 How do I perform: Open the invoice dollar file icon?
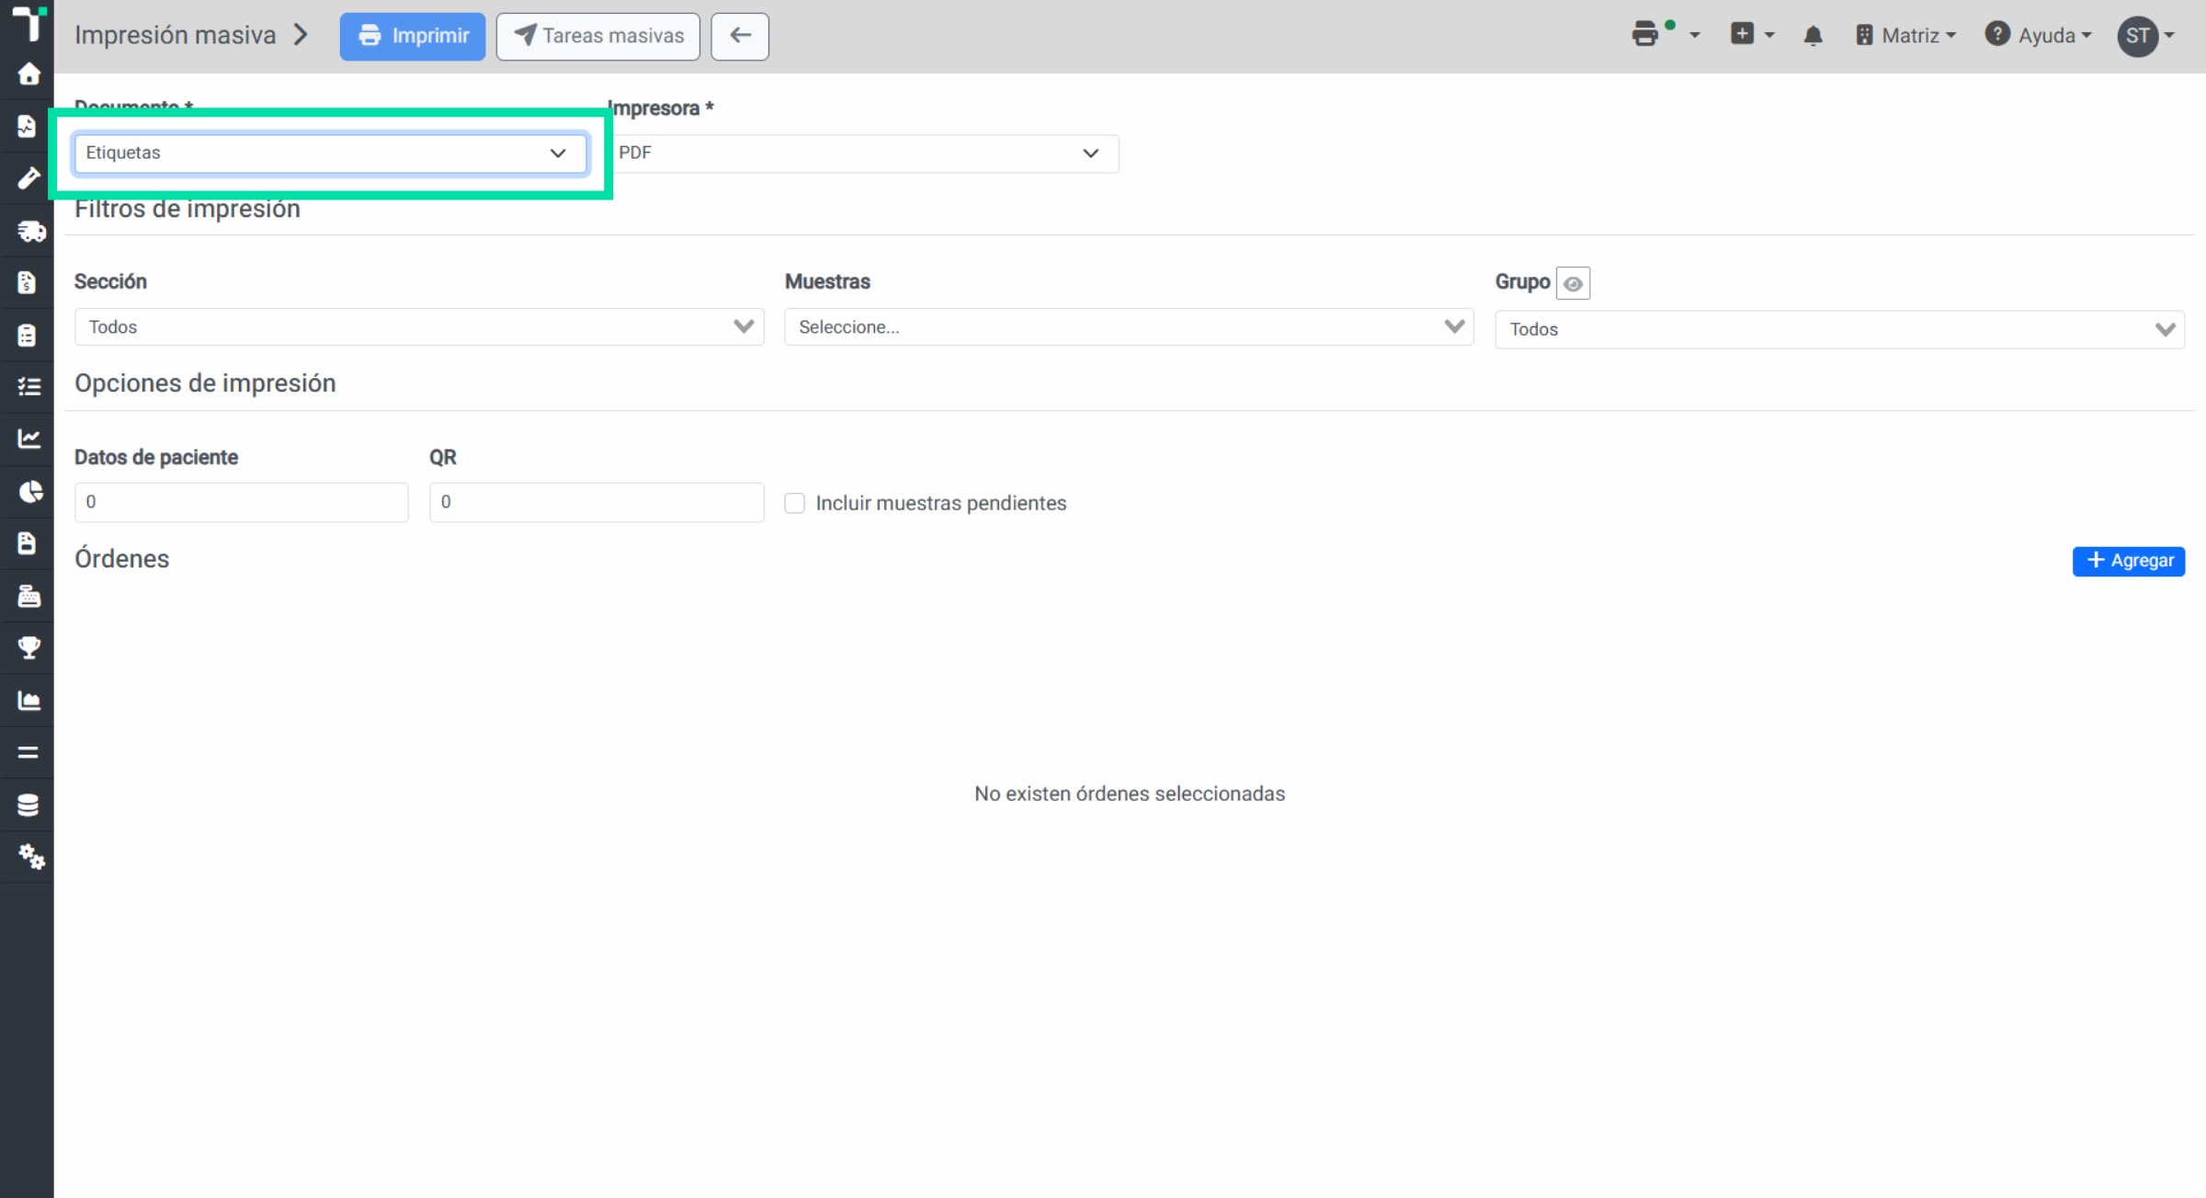point(27,282)
